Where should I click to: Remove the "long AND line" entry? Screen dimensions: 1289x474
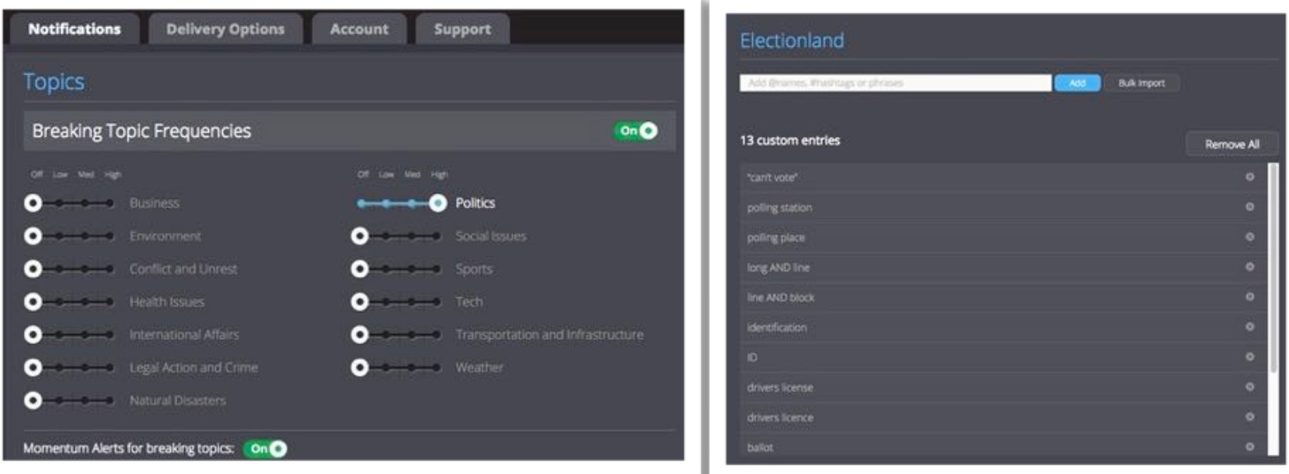point(1249,267)
